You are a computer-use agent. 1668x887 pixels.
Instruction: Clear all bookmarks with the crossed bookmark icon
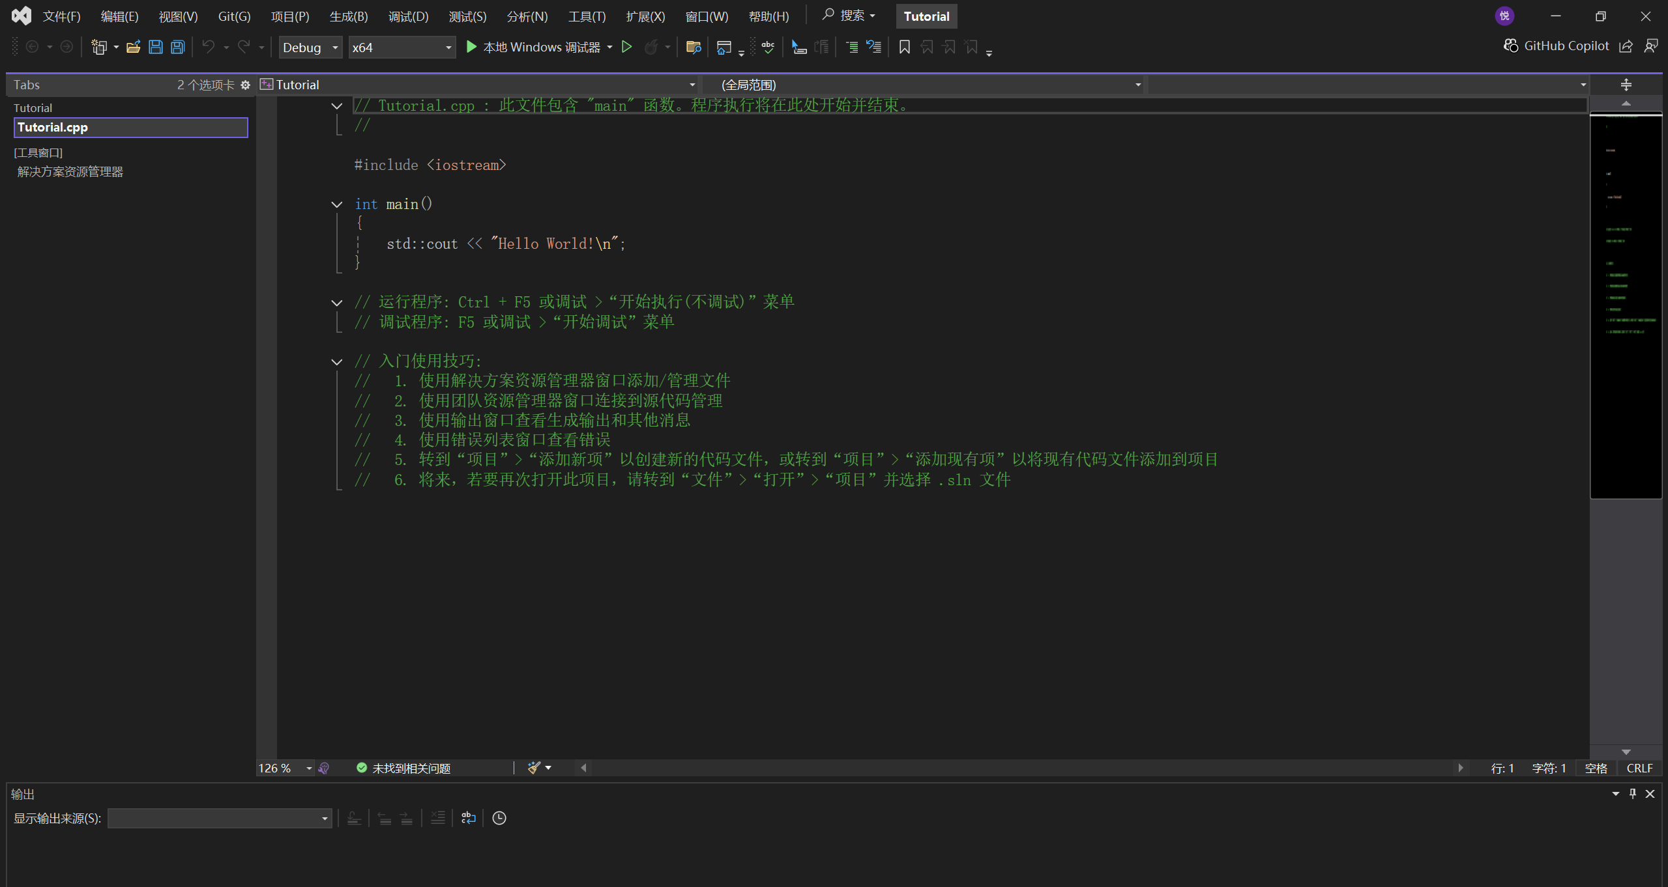click(x=971, y=47)
